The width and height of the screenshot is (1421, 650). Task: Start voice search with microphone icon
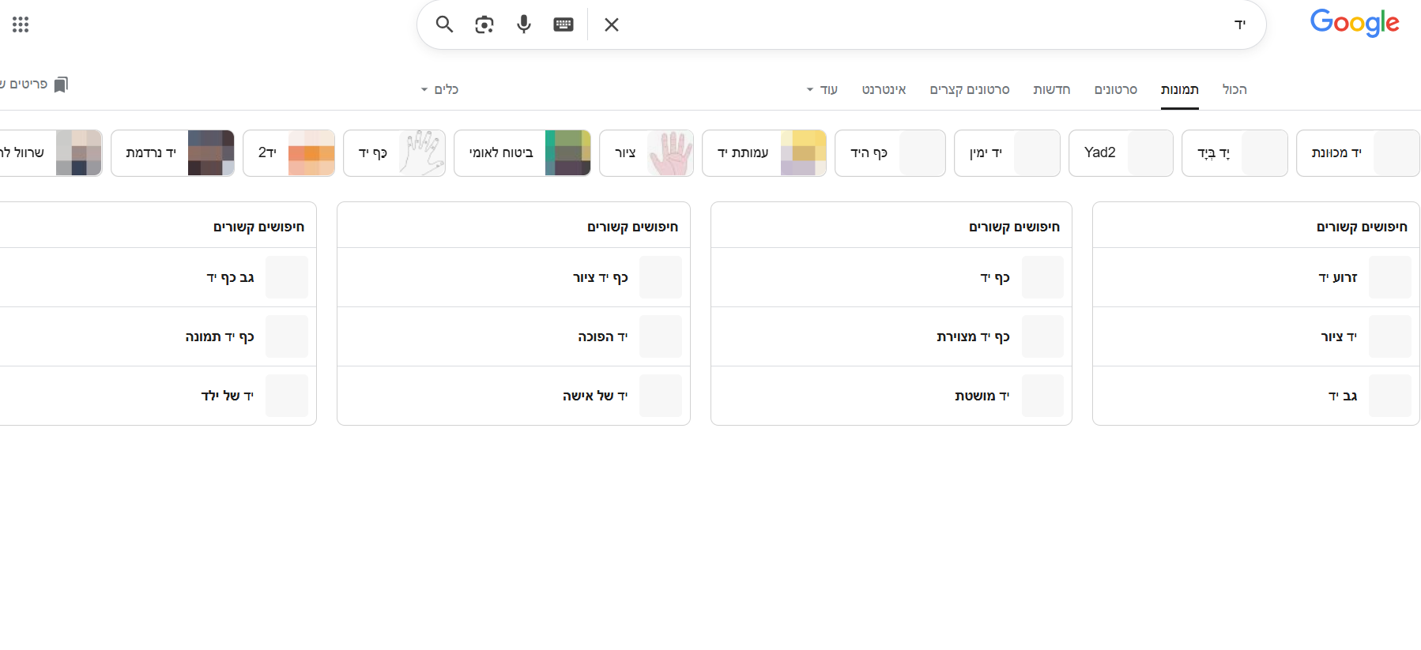pyautogui.click(x=524, y=24)
